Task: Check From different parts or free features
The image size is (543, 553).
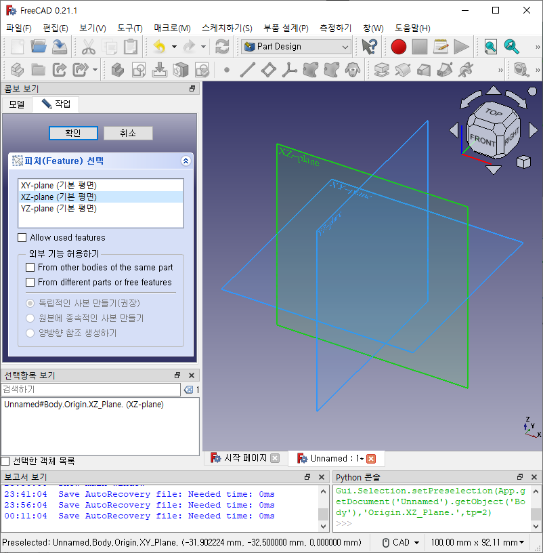Action: coord(30,282)
